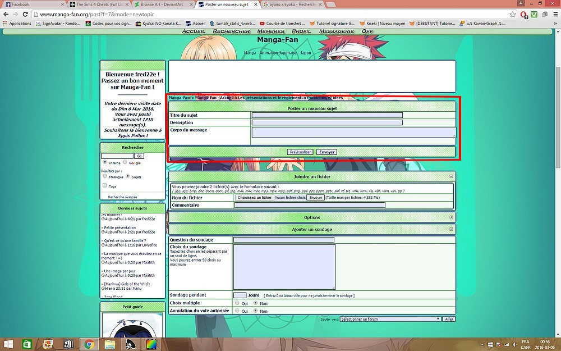Click Envoyer to post the new topic
Viewport: 561px width, 351px height.
[x=327, y=152]
